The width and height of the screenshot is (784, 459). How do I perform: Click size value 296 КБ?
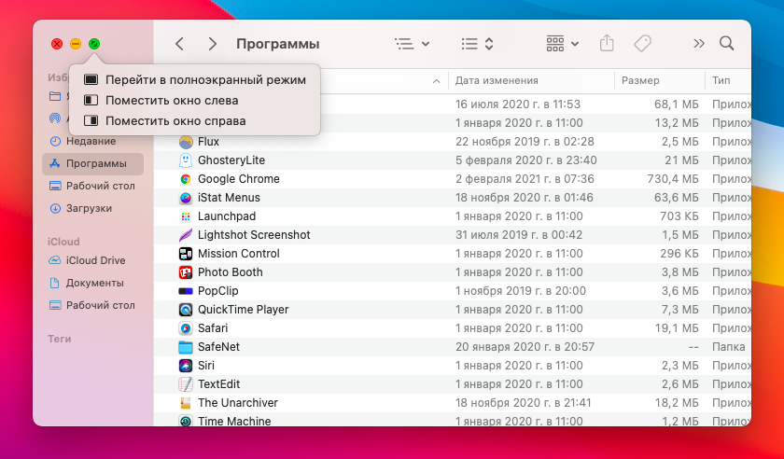click(x=679, y=254)
